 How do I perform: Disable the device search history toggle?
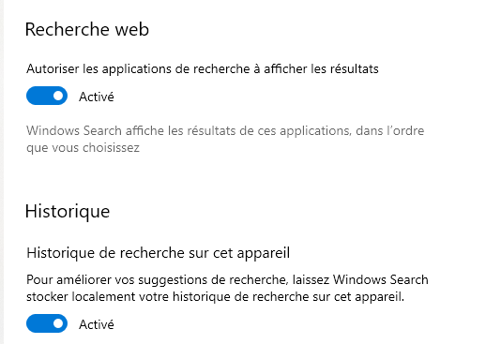coord(47,323)
